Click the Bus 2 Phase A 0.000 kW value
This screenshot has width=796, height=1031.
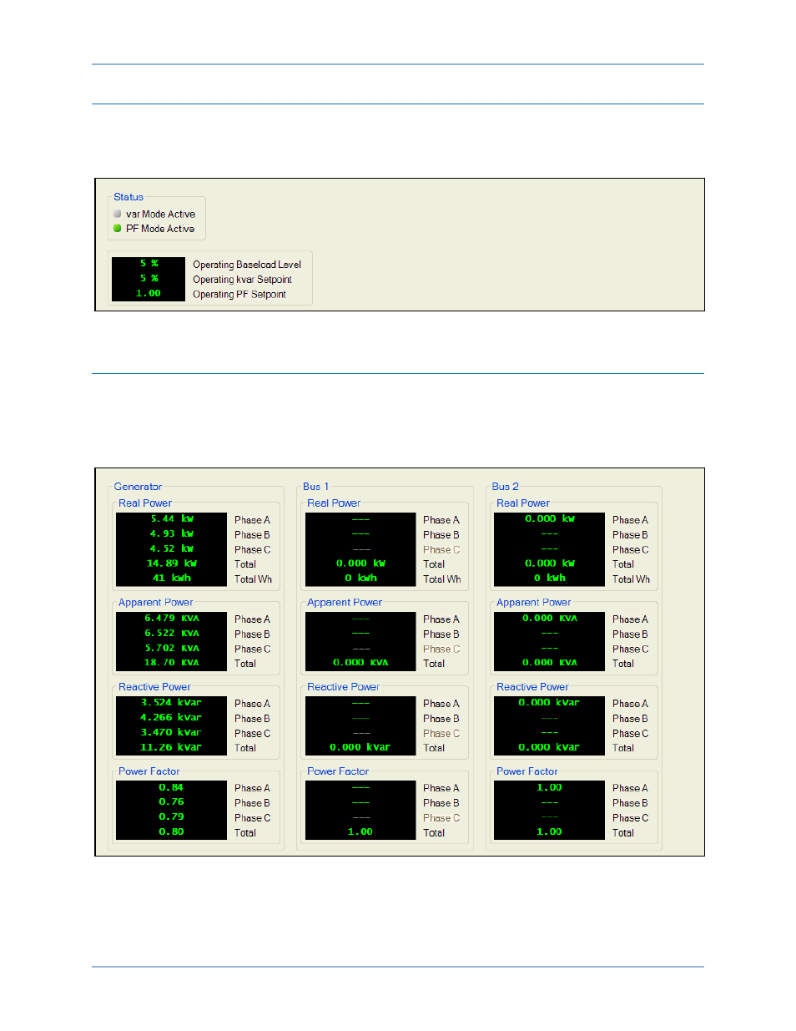point(550,519)
